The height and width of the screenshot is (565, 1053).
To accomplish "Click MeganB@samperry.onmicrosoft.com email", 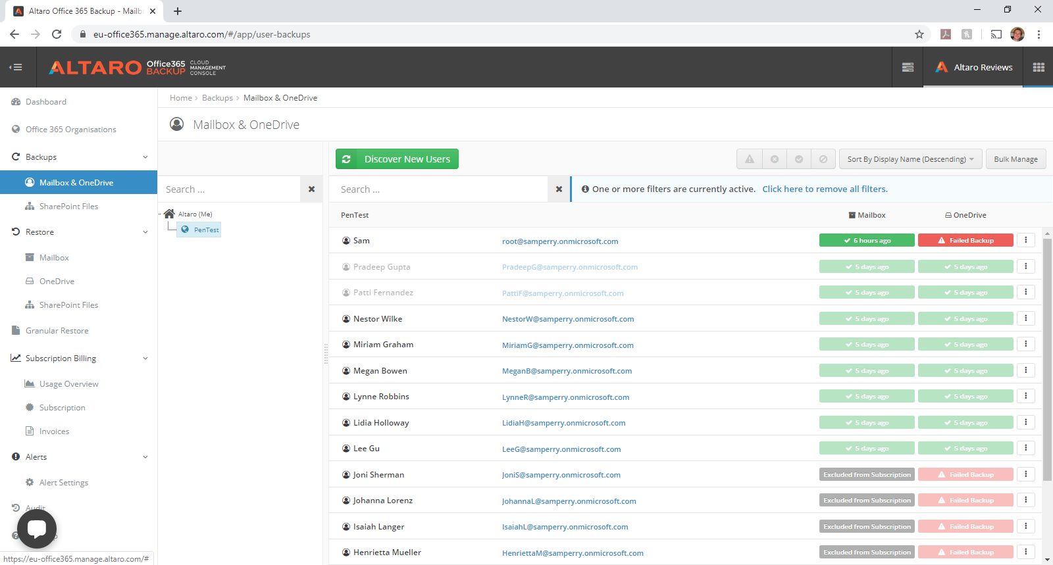I will (x=567, y=371).
